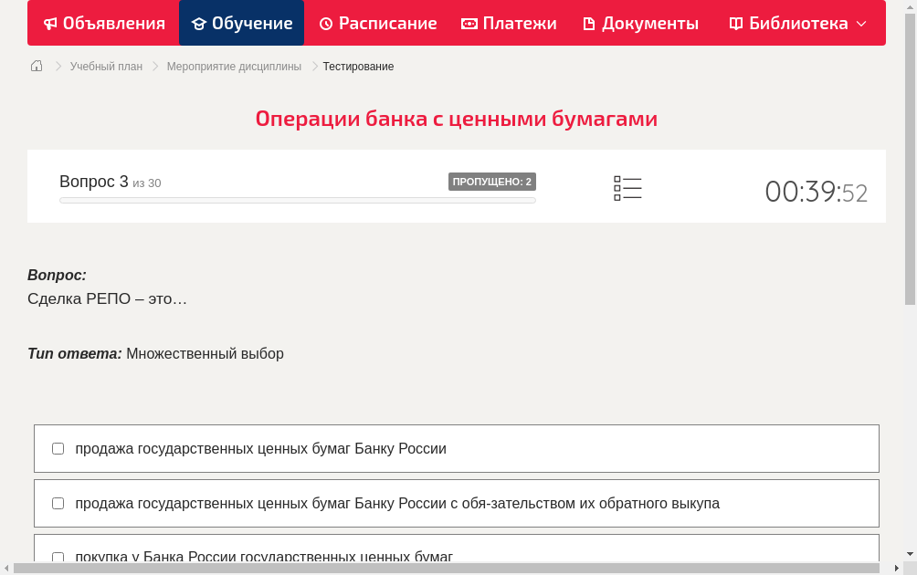Click the graduation cap icon for Обучение
Viewport: 917px width, 575px height.
[x=199, y=24]
